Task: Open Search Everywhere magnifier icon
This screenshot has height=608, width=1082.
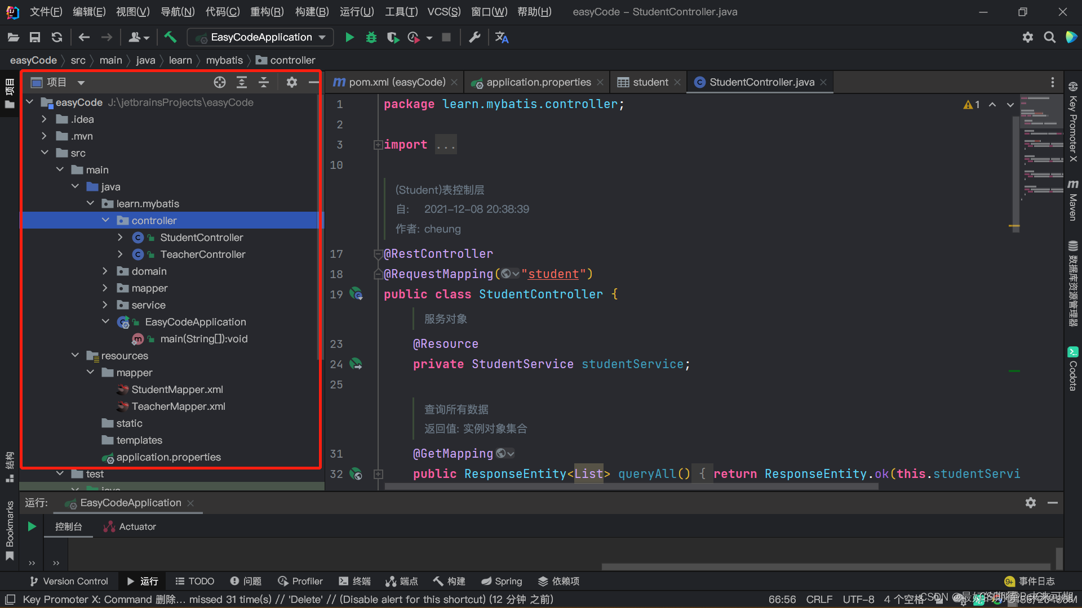Action: pyautogui.click(x=1049, y=37)
